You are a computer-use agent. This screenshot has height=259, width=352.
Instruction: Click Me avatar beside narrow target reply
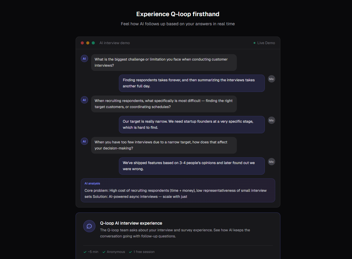point(272,121)
